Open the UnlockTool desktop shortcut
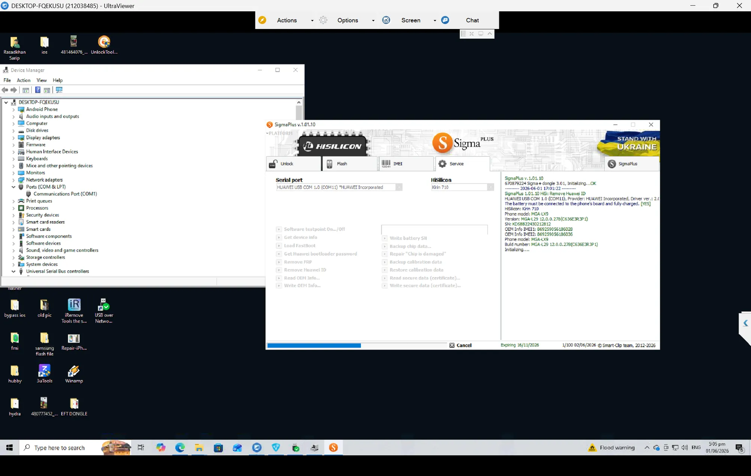 [104, 45]
